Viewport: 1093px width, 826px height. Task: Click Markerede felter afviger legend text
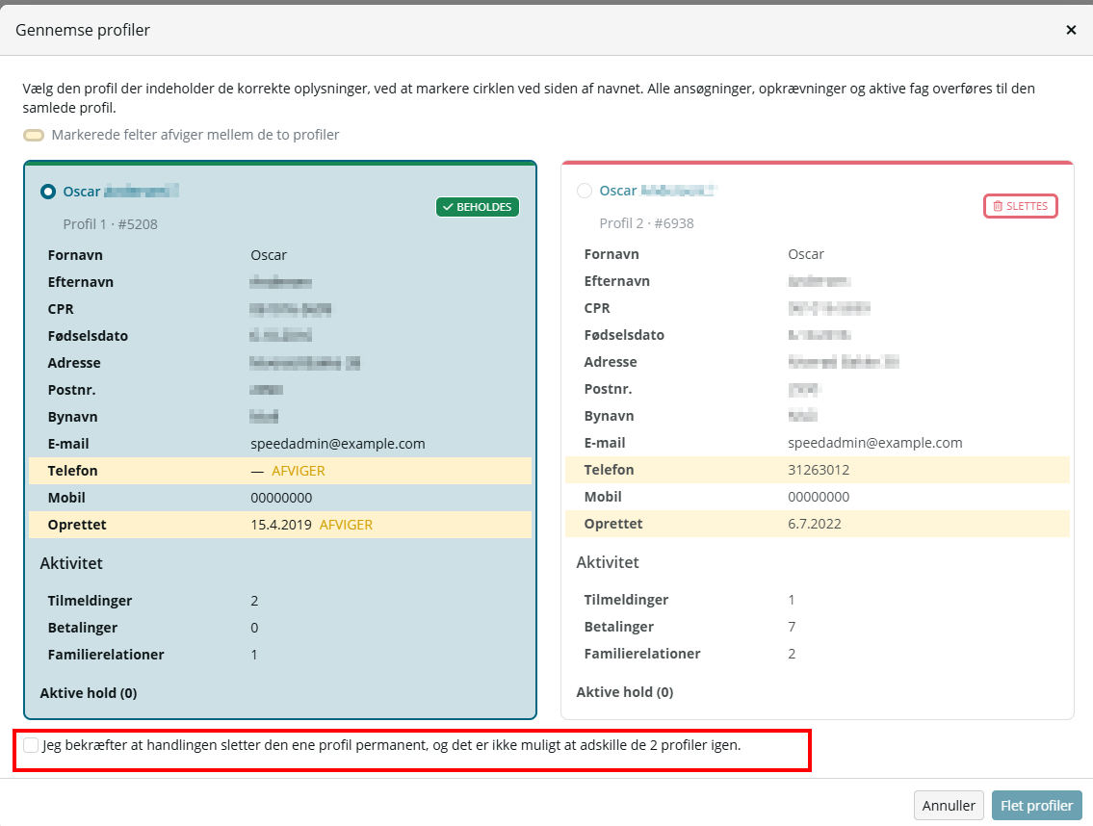[x=195, y=135]
